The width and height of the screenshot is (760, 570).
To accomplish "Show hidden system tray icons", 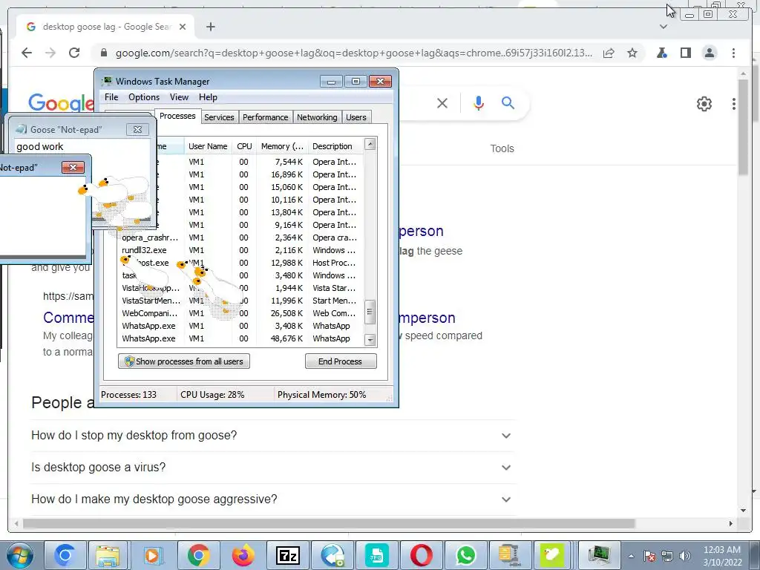I will coord(631,557).
